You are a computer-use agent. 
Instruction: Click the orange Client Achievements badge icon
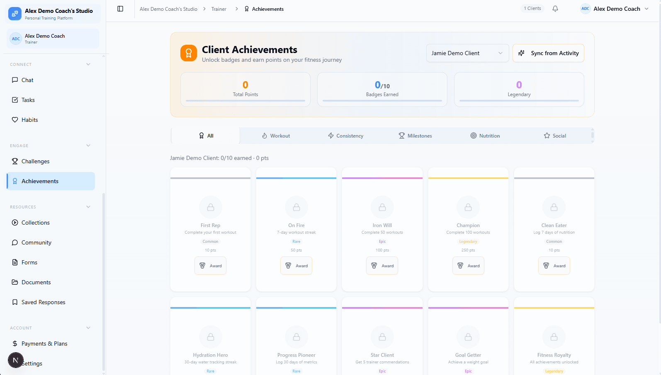[189, 53]
